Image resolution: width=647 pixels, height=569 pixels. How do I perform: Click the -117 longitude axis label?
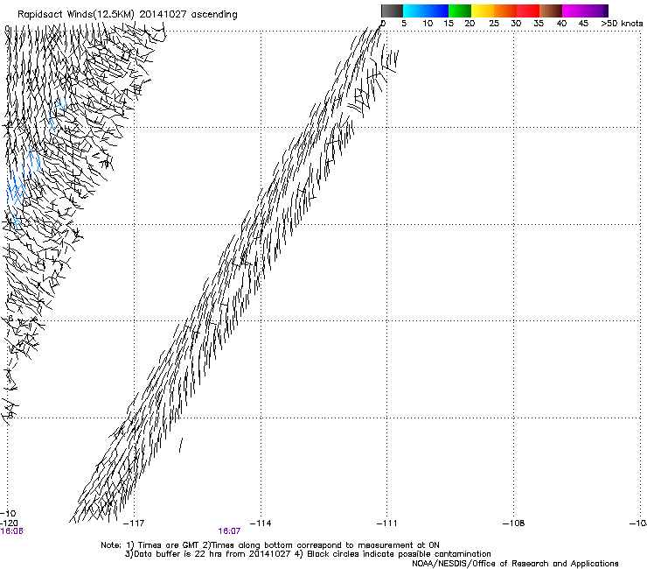(x=134, y=523)
